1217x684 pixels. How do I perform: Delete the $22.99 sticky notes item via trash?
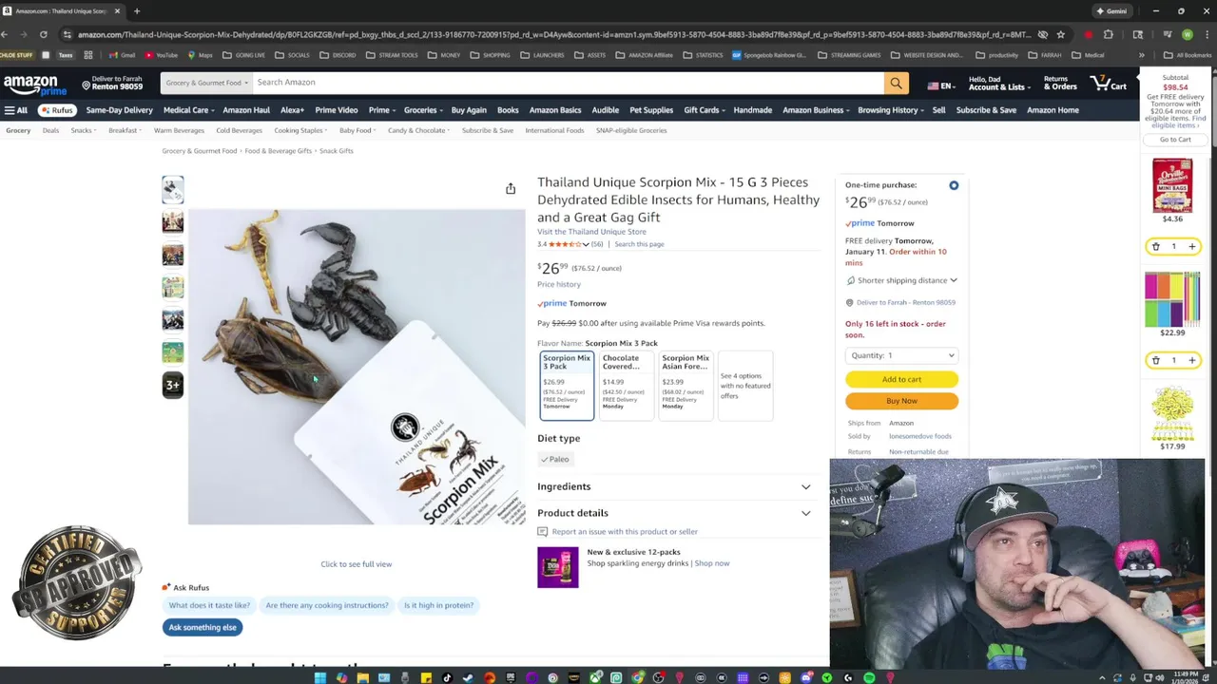(1156, 360)
